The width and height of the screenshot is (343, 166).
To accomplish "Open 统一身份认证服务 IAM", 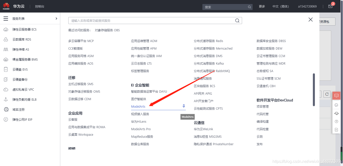I will 146,56.
